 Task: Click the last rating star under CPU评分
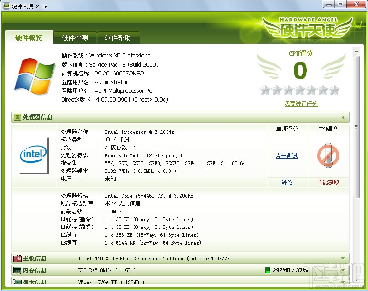click(334, 90)
